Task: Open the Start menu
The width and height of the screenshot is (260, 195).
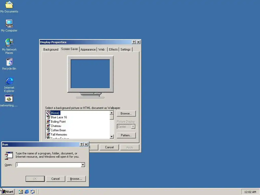Action: click(x=8, y=192)
